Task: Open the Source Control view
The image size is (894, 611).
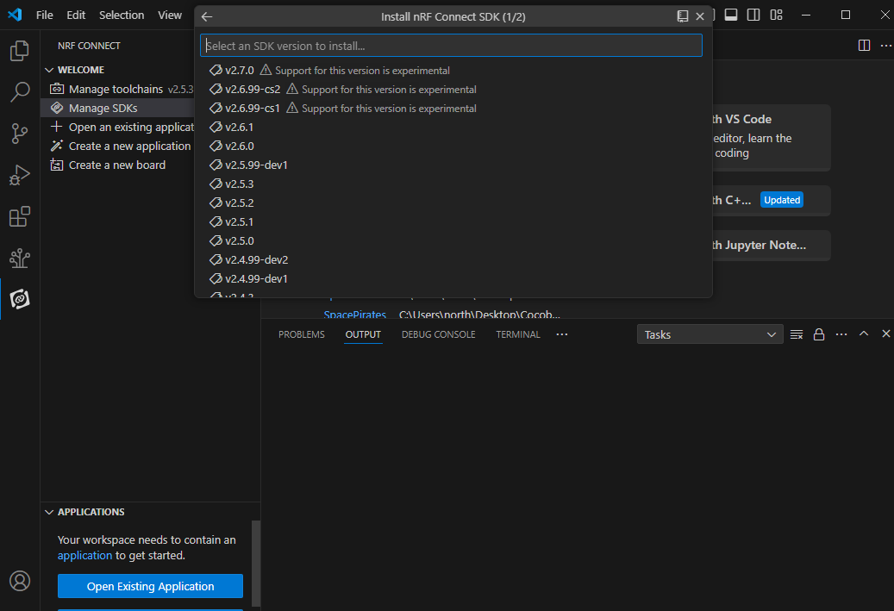Action: pos(20,134)
